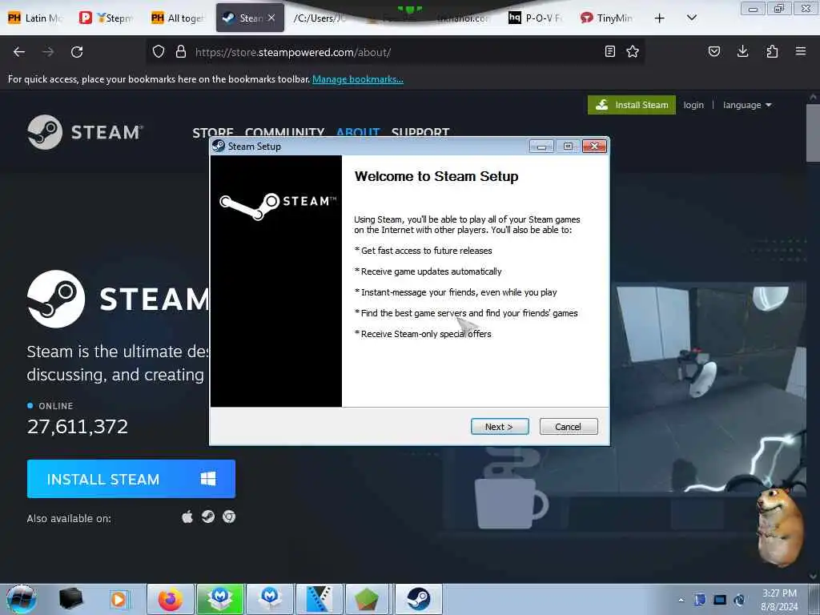
Task: Click the monitor icon in system tray
Action: pos(720,600)
